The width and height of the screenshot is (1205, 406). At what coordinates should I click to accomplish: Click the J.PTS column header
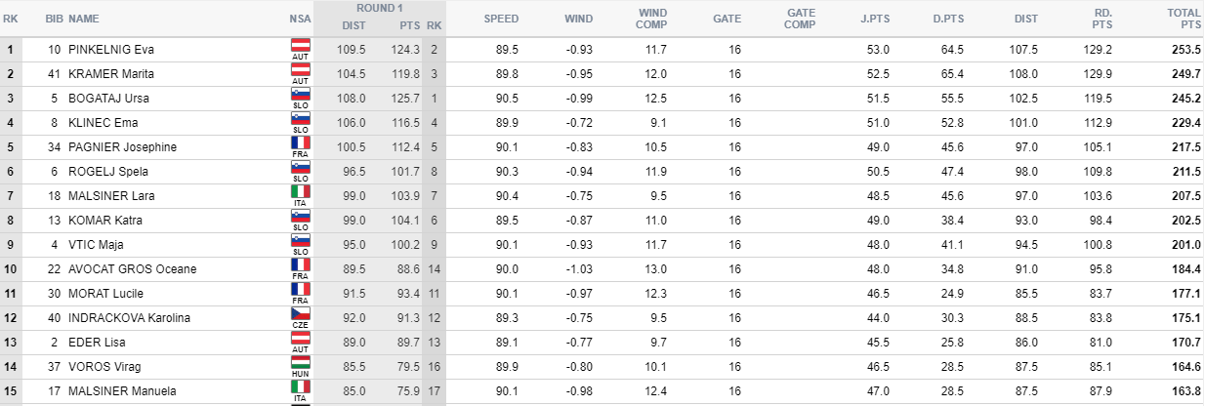point(874,19)
